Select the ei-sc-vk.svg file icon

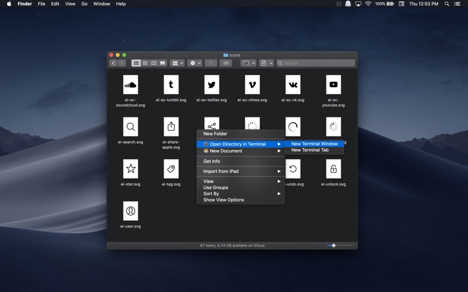pyautogui.click(x=293, y=85)
